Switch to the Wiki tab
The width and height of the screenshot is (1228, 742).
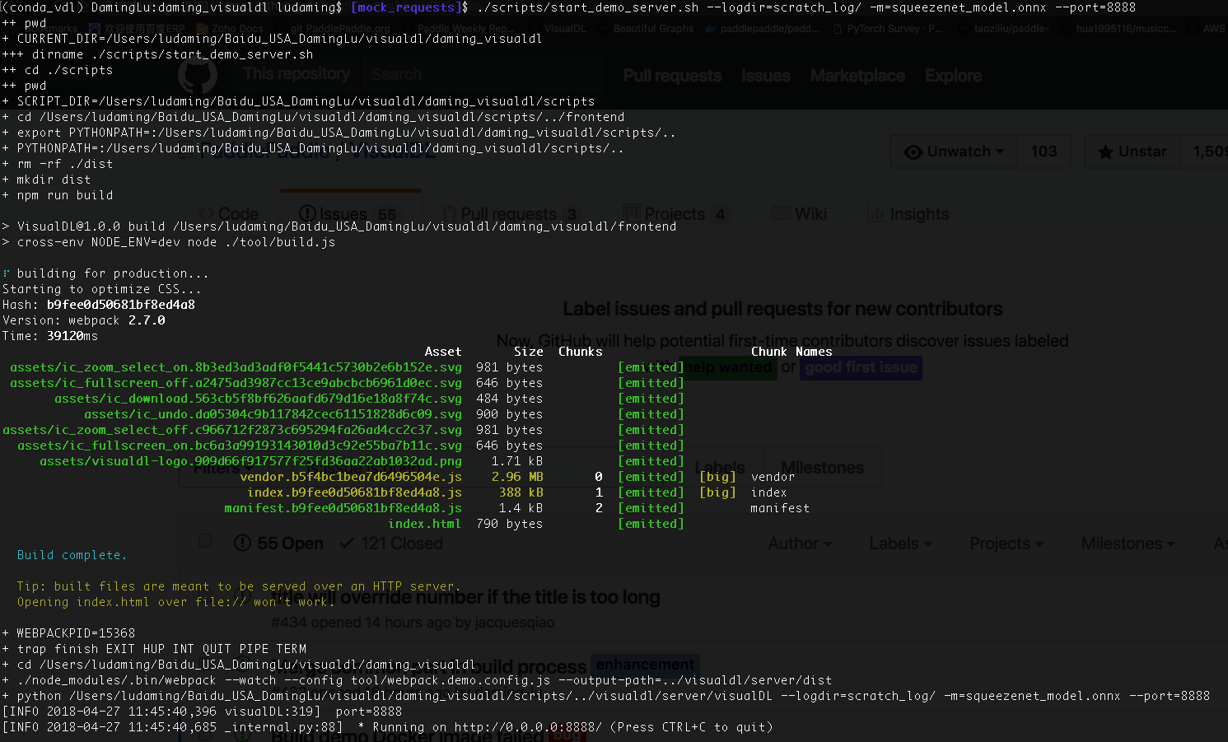(799, 214)
